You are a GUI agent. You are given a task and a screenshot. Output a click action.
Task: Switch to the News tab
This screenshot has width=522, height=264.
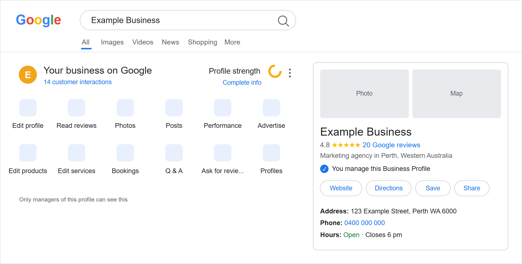(170, 42)
